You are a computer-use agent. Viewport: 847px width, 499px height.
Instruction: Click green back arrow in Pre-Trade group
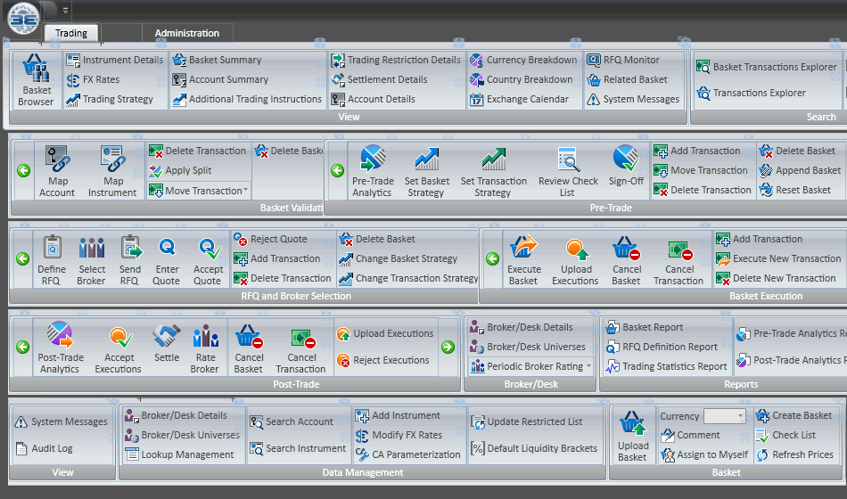[x=337, y=170]
